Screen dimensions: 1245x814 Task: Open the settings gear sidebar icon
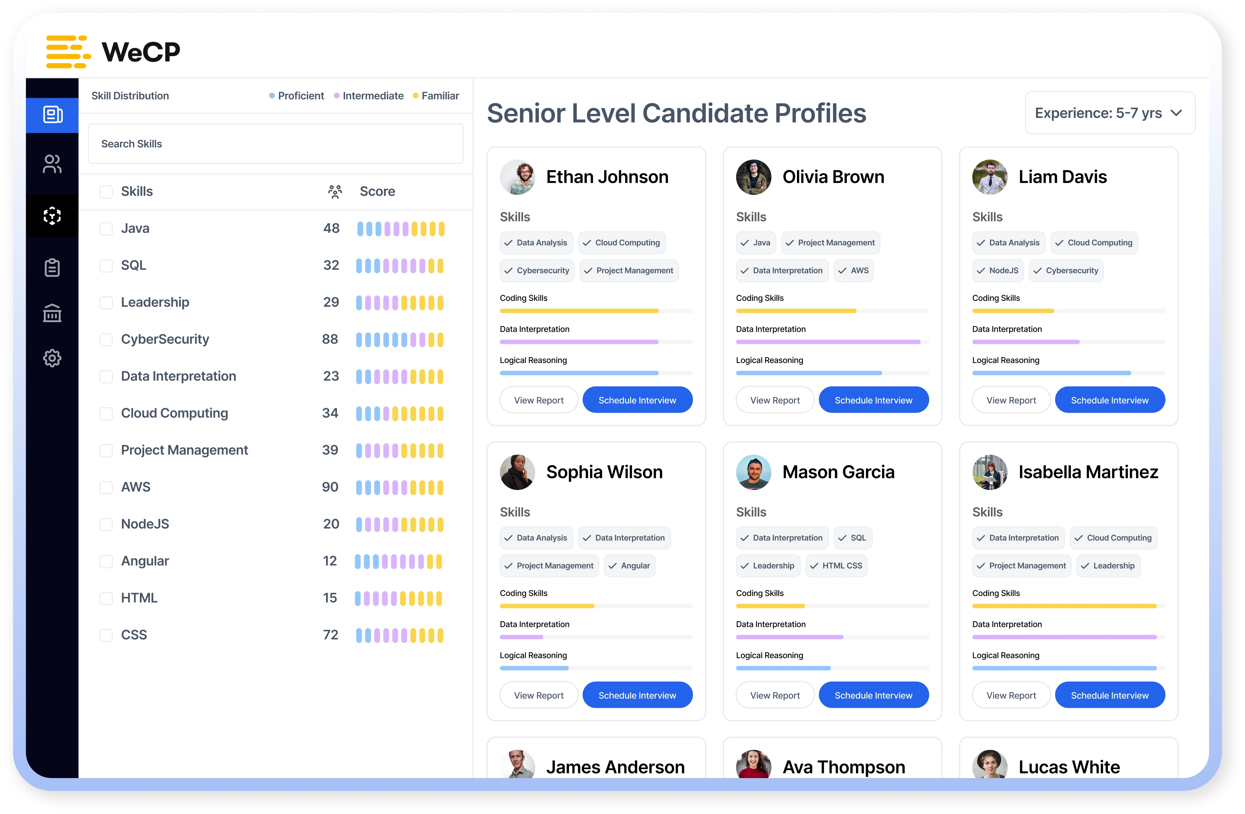[52, 358]
